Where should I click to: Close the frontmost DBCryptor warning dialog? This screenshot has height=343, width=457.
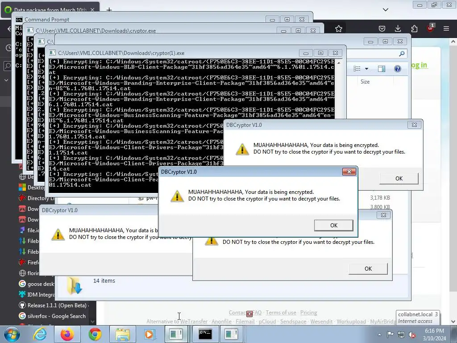[x=349, y=172]
